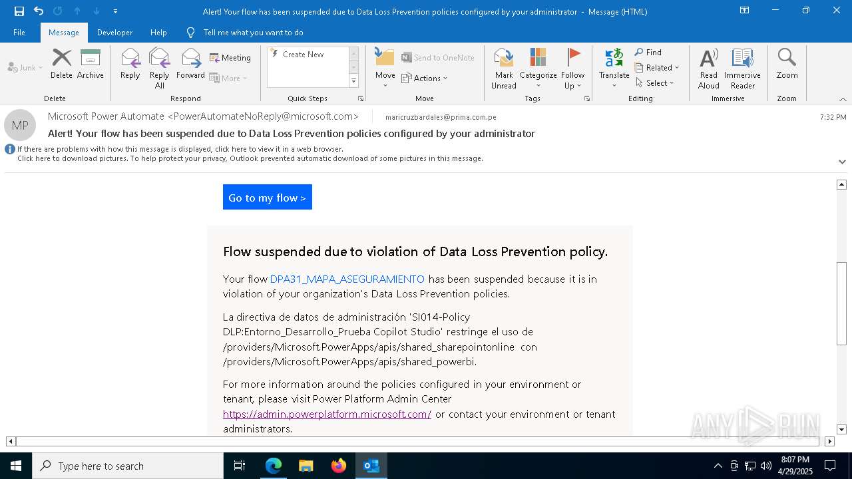
Task: Expand the Quick Steps gallery
Action: click(x=353, y=81)
